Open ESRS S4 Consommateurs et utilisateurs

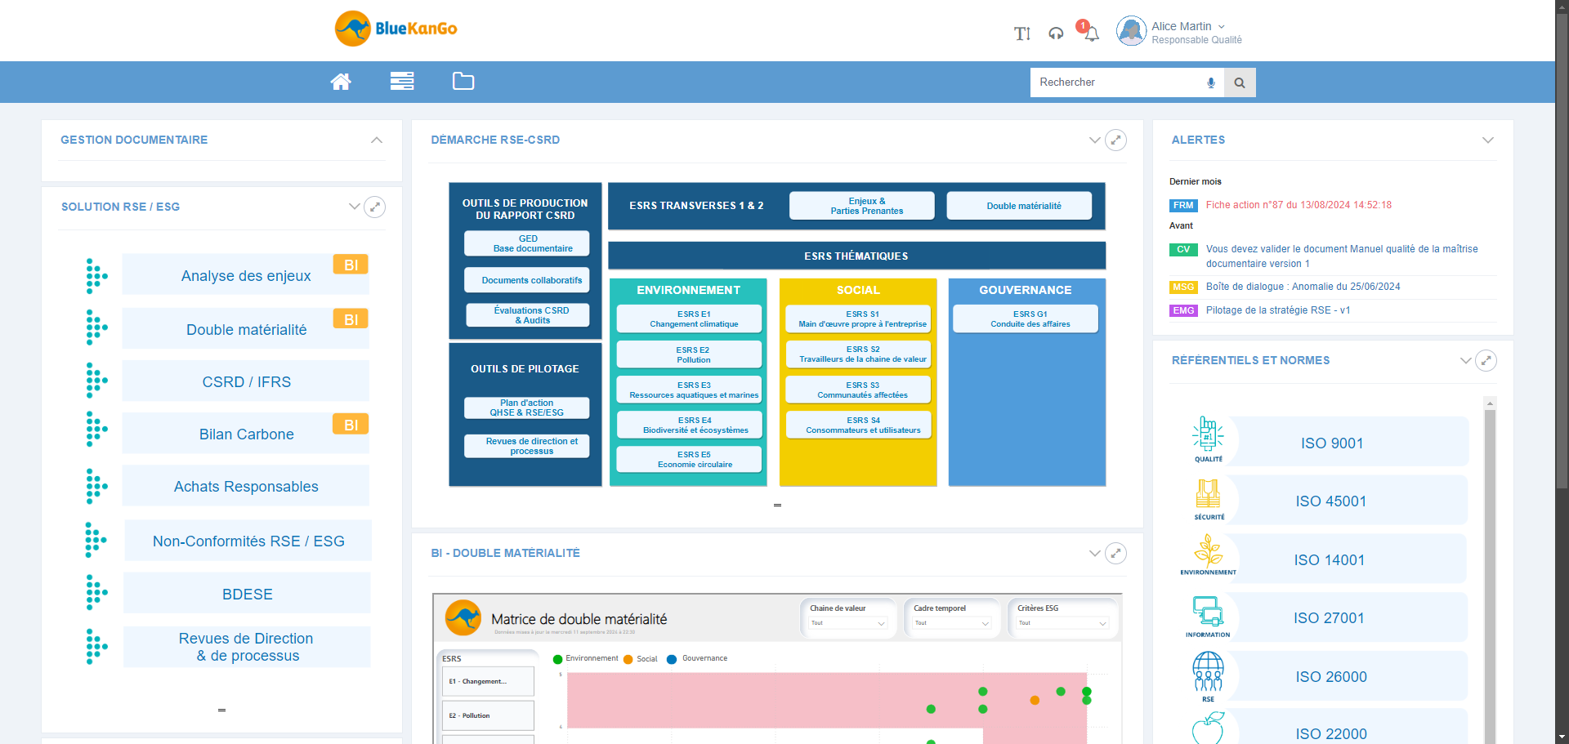coord(858,425)
